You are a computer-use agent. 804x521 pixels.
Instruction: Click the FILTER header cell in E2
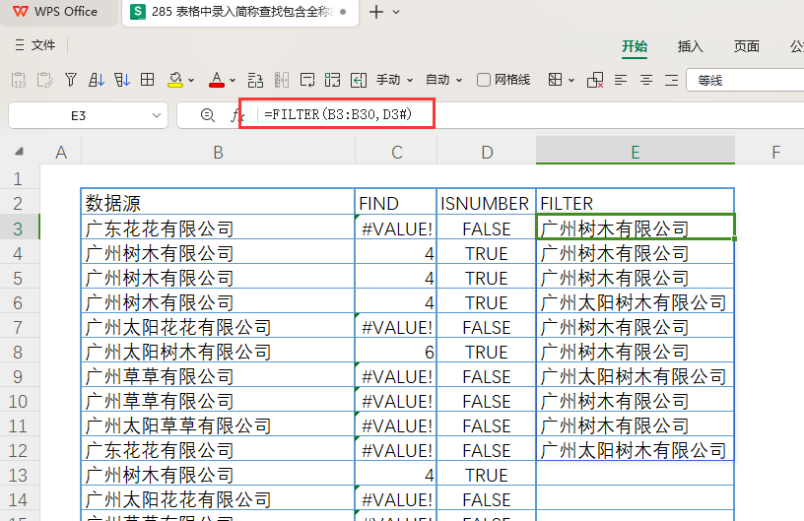point(636,202)
